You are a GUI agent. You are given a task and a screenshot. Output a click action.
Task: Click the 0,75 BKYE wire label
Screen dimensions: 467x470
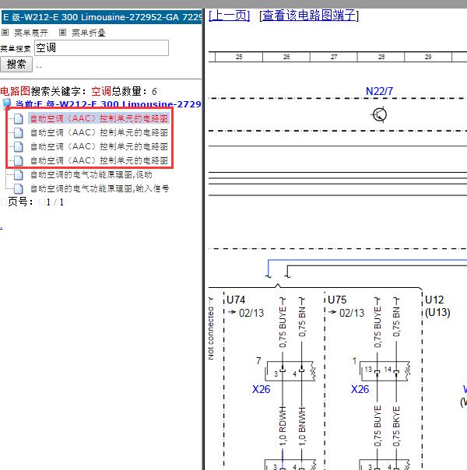[396, 426]
